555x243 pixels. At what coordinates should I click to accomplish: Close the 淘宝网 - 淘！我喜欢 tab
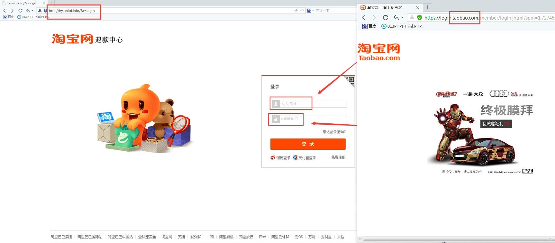417,7
